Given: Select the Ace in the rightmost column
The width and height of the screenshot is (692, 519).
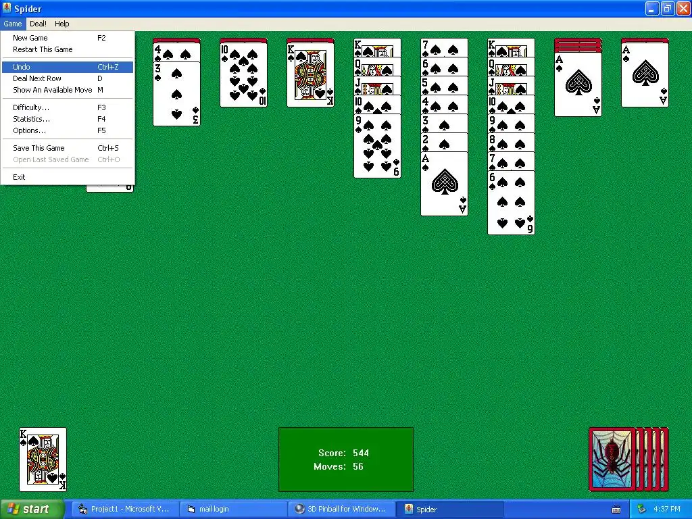Looking at the screenshot, I should 645,74.
